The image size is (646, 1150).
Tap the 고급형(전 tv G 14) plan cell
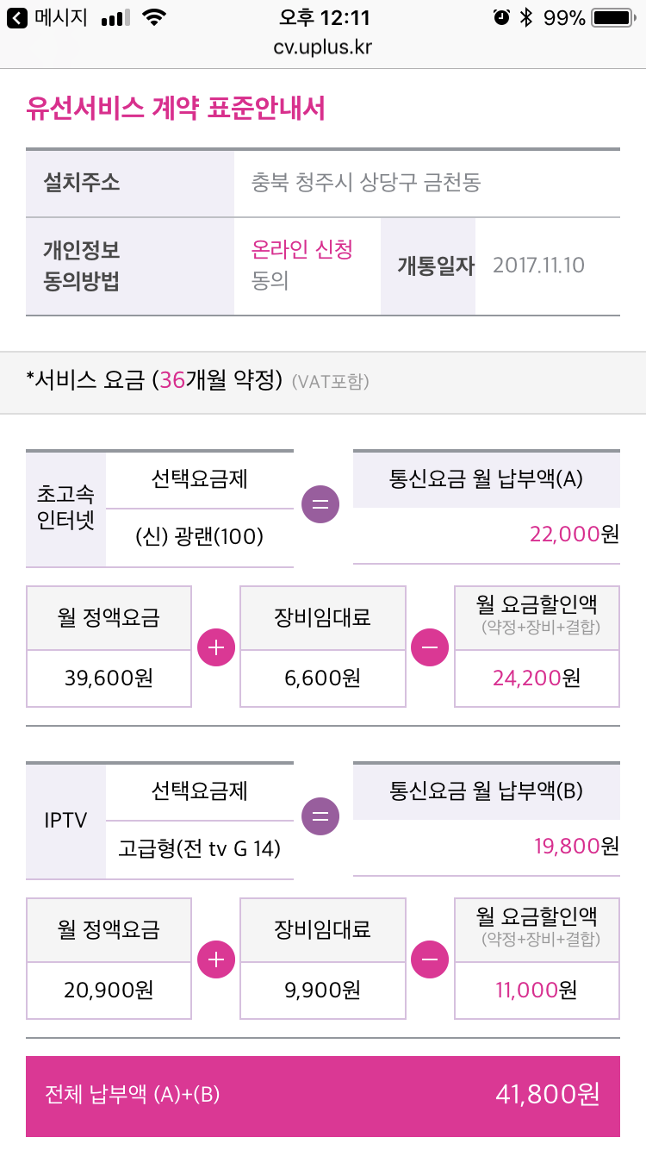point(199,848)
